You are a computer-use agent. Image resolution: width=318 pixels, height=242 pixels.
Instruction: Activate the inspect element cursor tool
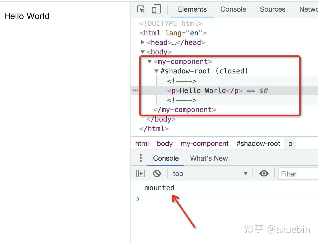[x=141, y=9]
